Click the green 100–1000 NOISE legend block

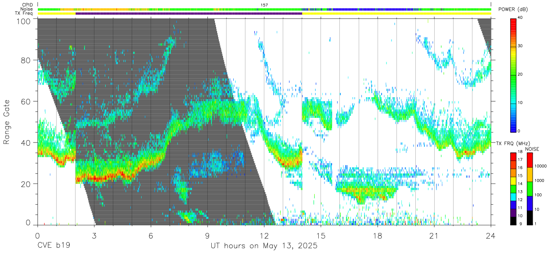click(x=530, y=189)
